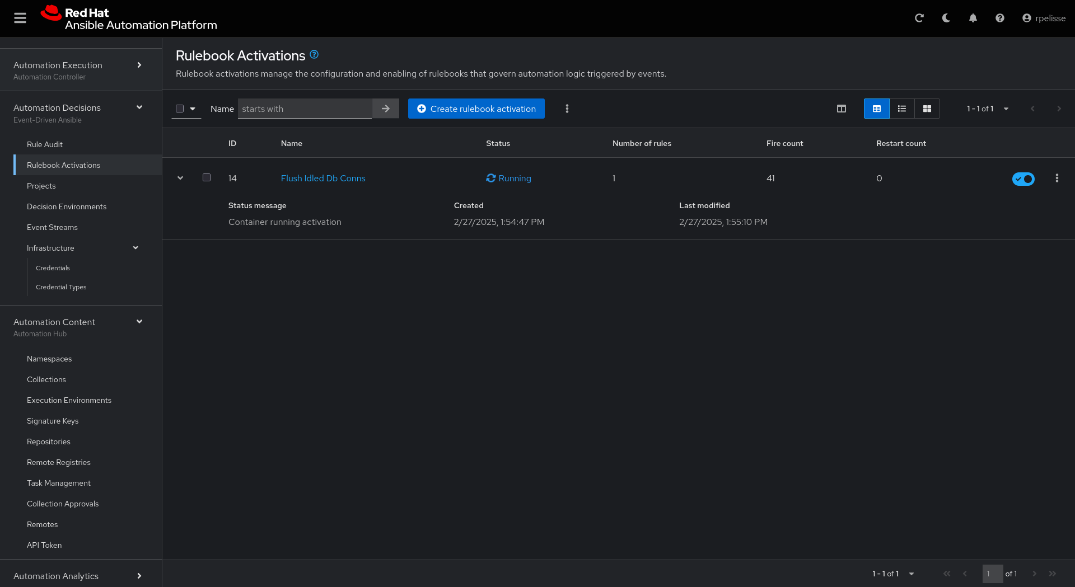Viewport: 1075px width, 587px height.
Task: Open the help question mark menu
Action: click(999, 18)
